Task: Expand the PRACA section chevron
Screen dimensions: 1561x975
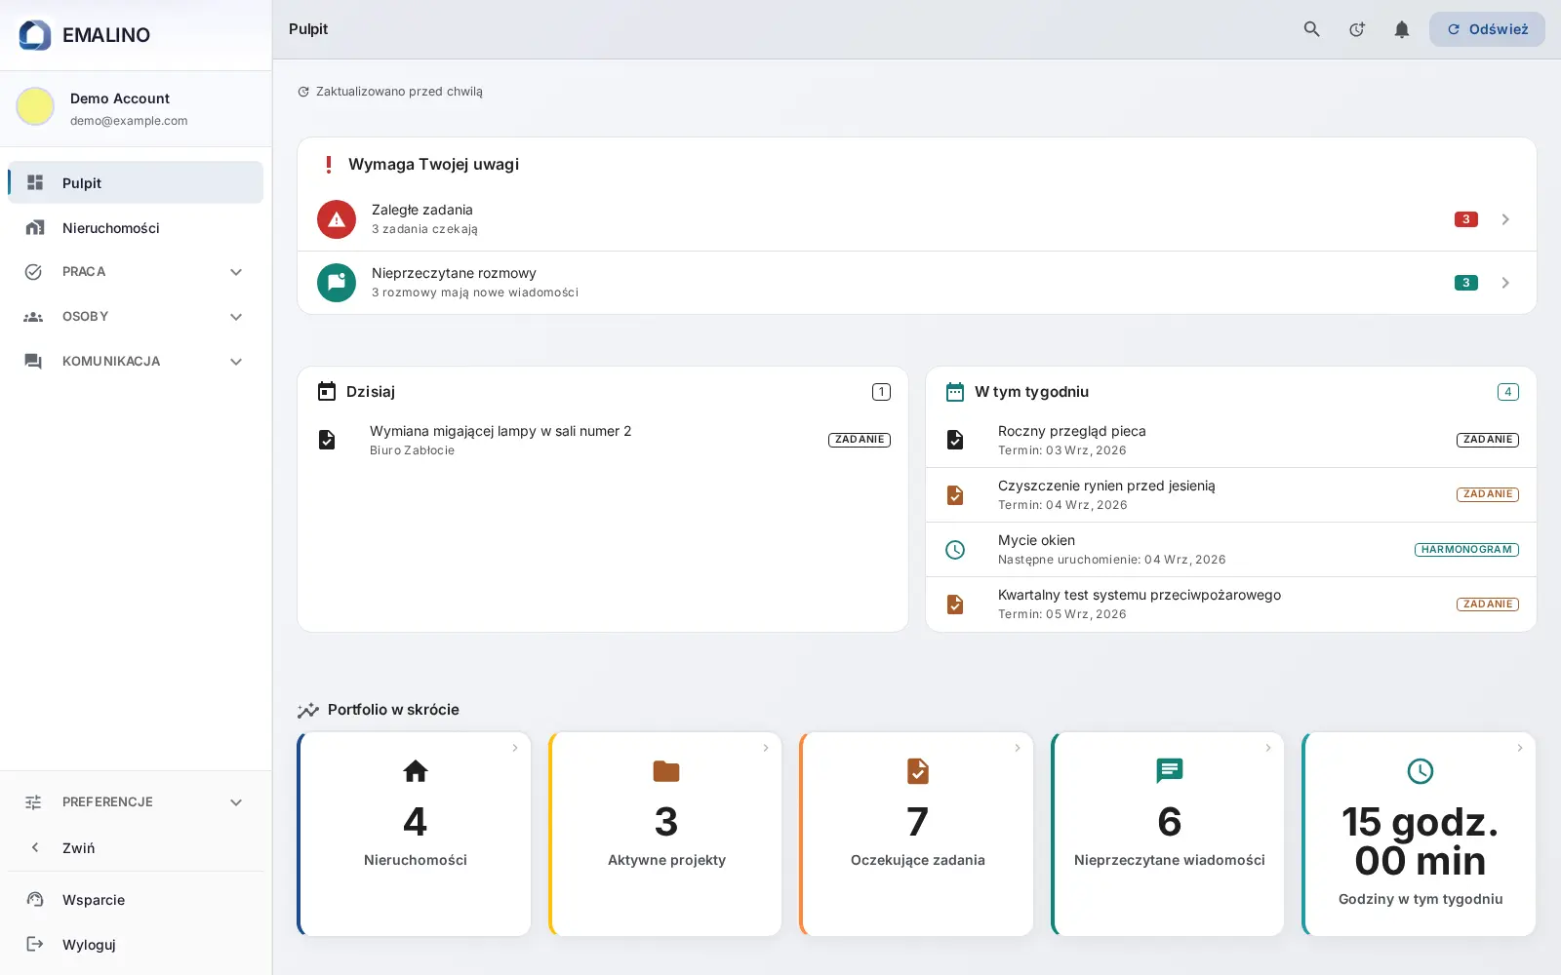Action: click(x=236, y=272)
